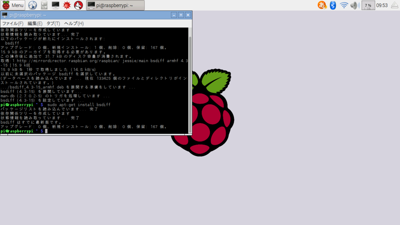Launch the web browser globe icon

click(x=32, y=5)
